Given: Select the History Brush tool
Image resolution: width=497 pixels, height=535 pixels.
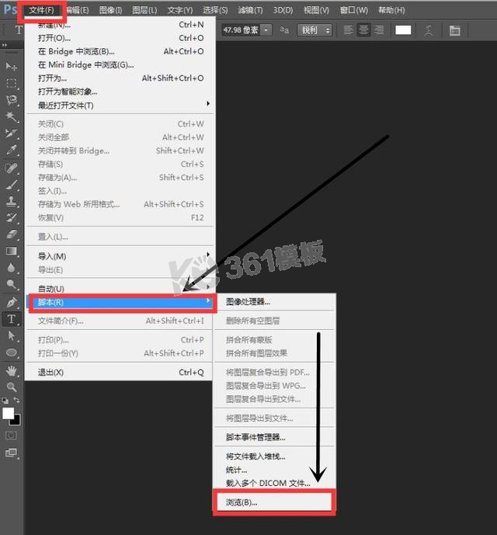Looking at the screenshot, I should pos(12,217).
